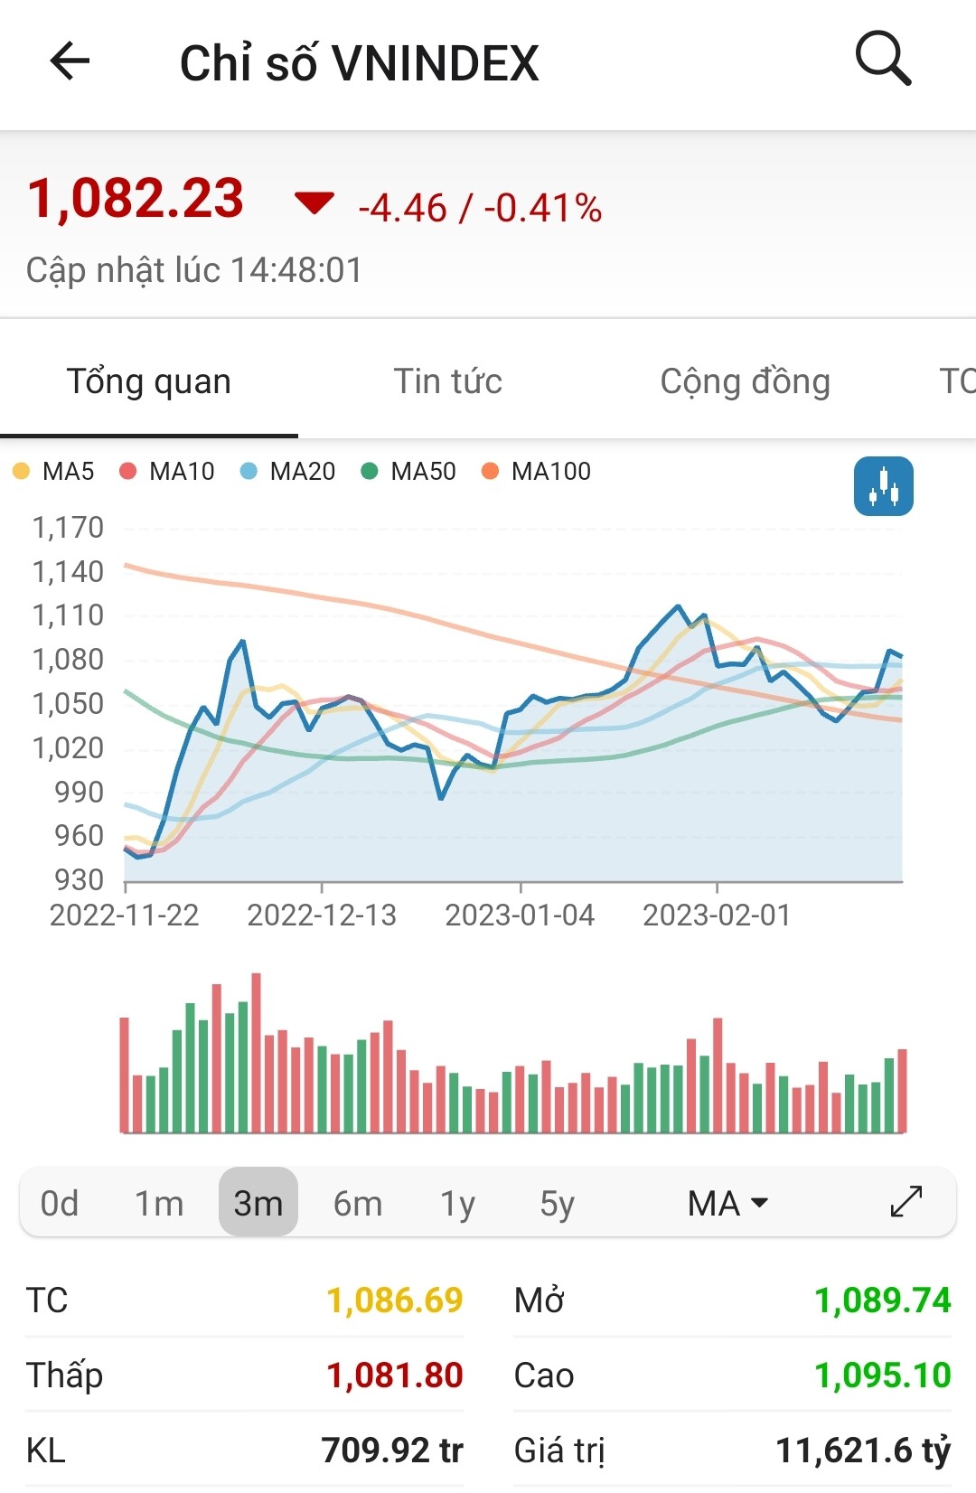Select the Tổng quan tab
Image resolution: width=976 pixels, height=1493 pixels.
coord(149,381)
